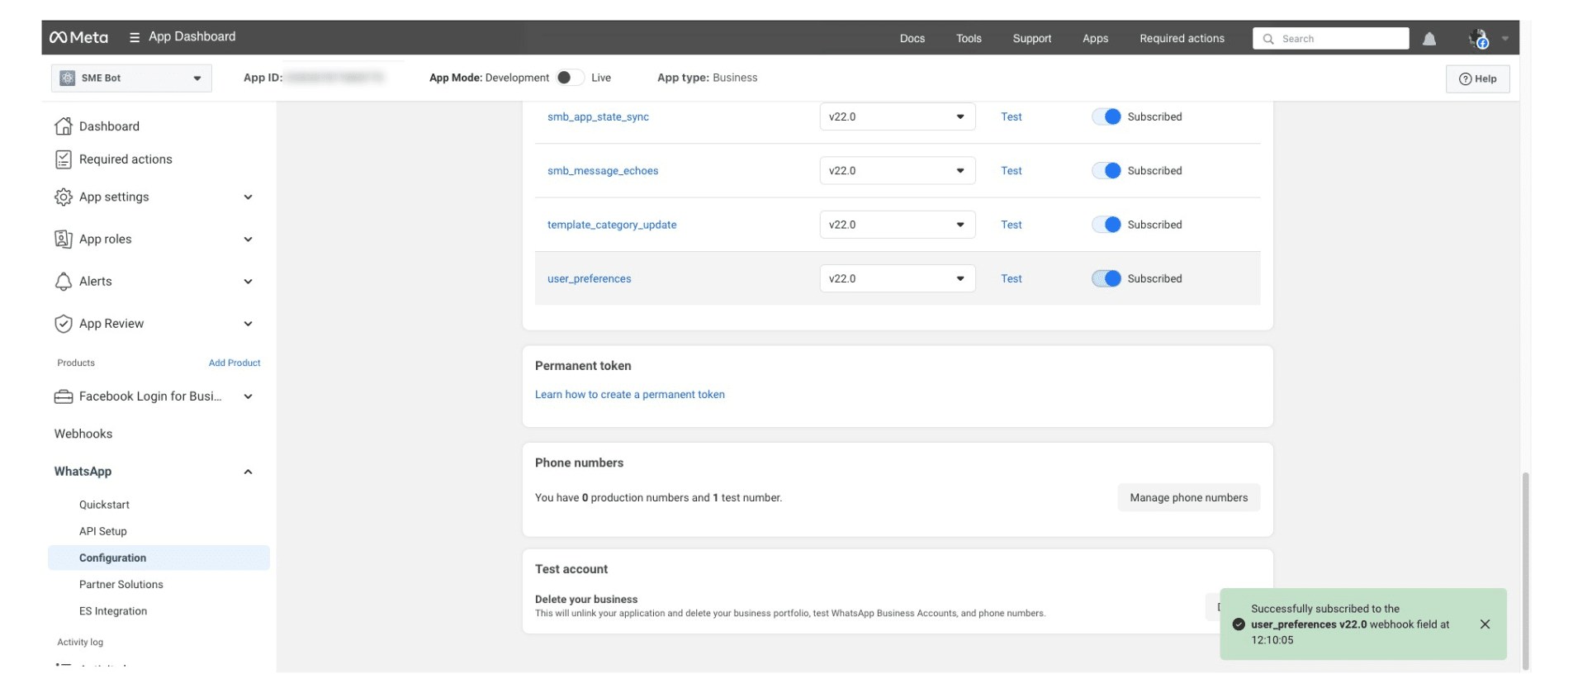
Task: Click Test link for user_preferences
Action: [1012, 278]
